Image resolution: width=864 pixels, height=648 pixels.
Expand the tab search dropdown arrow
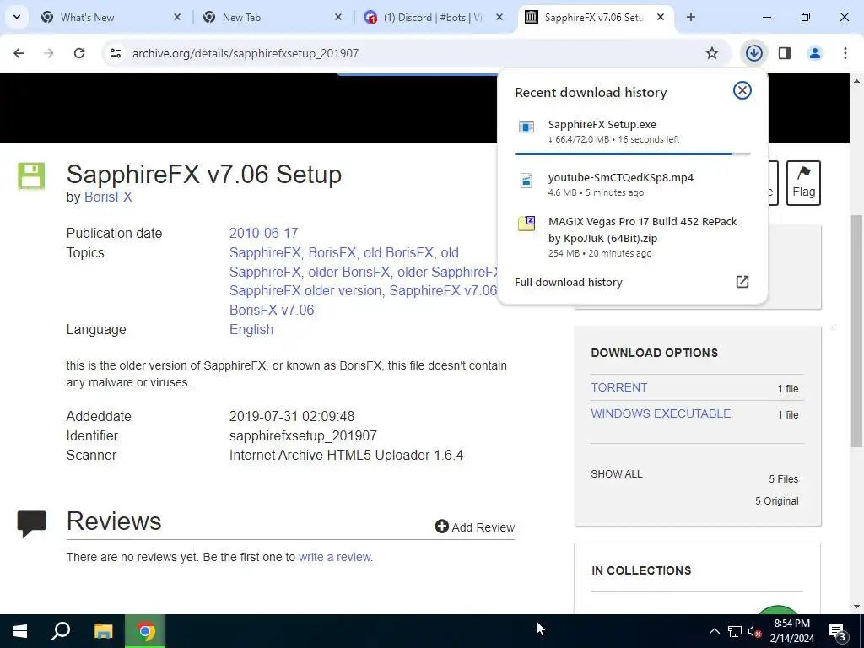(17, 17)
